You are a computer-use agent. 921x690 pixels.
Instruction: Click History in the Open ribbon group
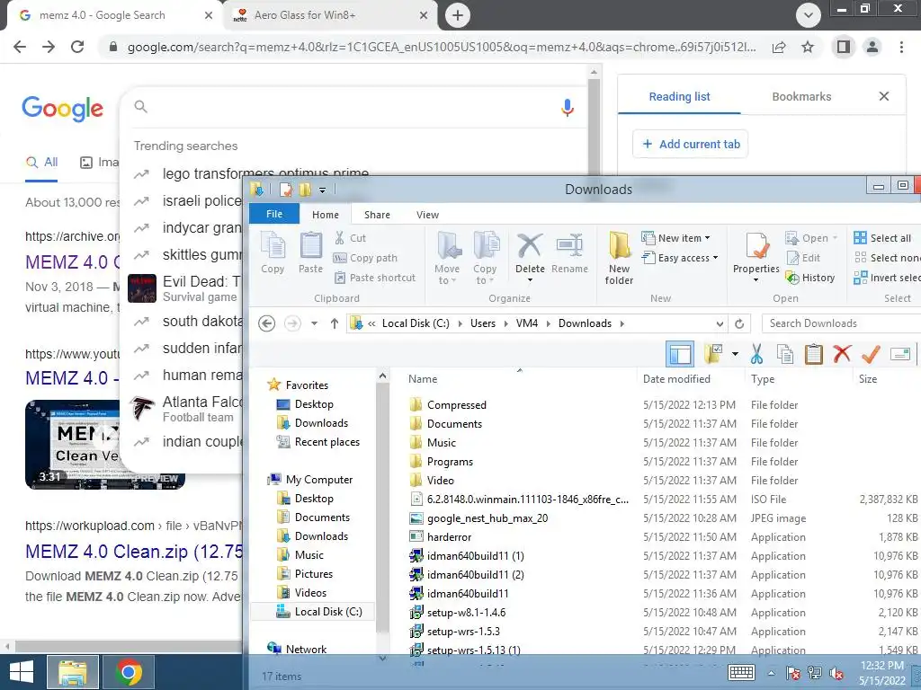coord(810,278)
